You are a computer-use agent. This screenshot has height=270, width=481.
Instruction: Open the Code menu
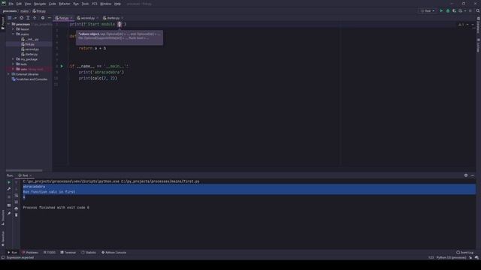pyautogui.click(x=53, y=4)
